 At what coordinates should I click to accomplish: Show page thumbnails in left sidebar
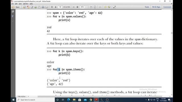13,12
